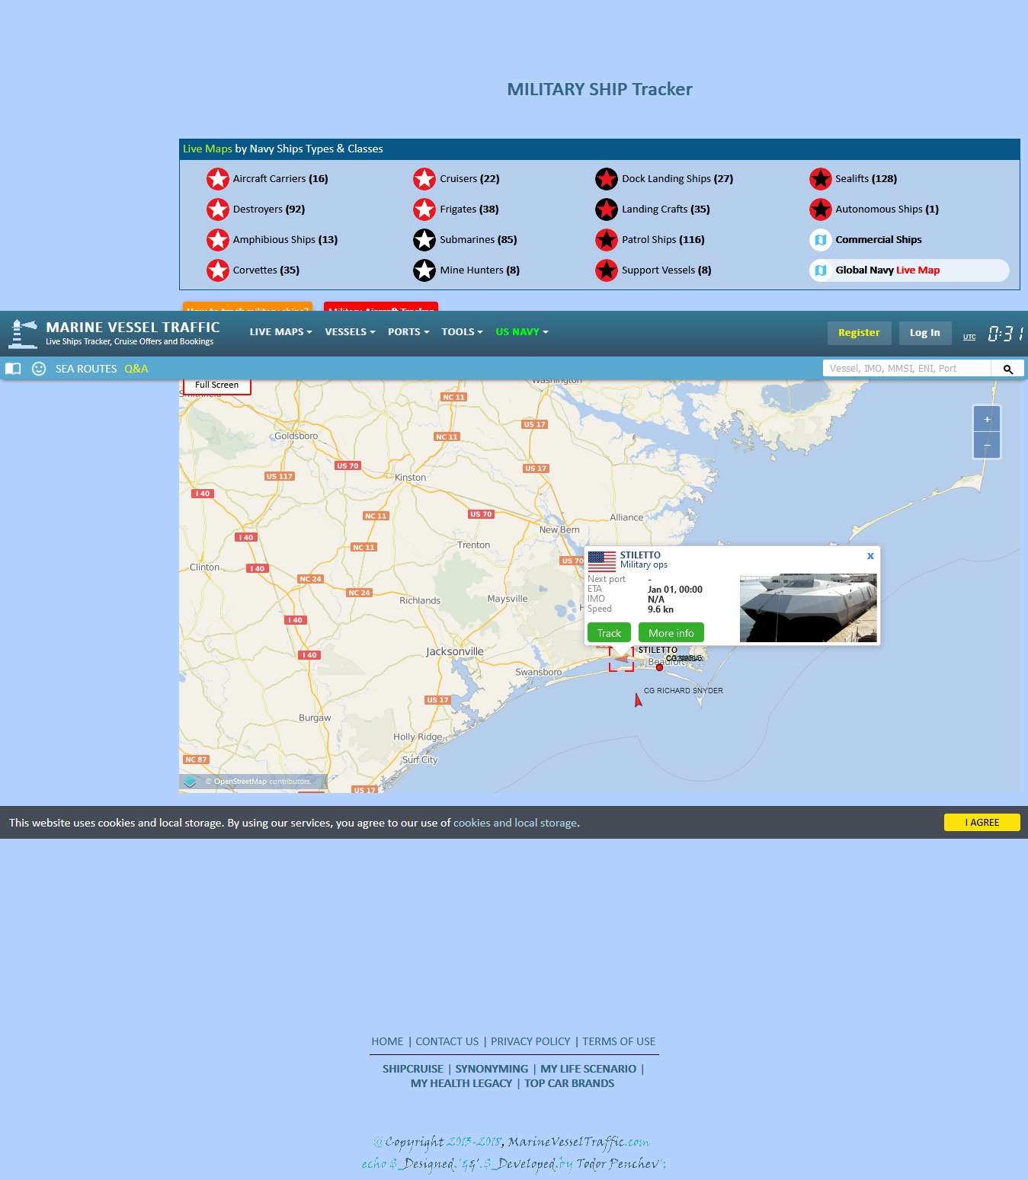Open the MY LIFE SCENARIO footer link
Image resolution: width=1028 pixels, height=1180 pixels.
tap(588, 1069)
